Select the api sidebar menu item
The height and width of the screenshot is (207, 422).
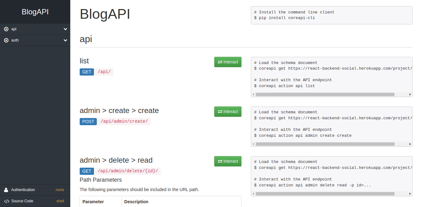[x=14, y=29]
